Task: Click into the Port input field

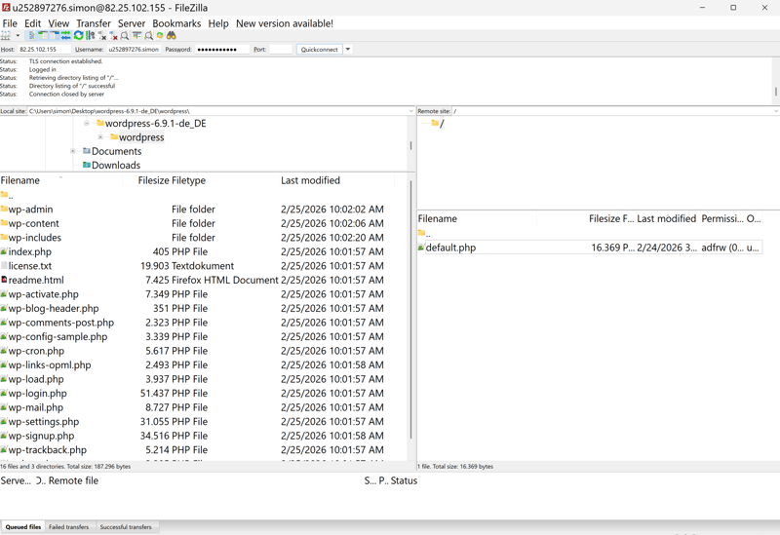Action: 281,49
